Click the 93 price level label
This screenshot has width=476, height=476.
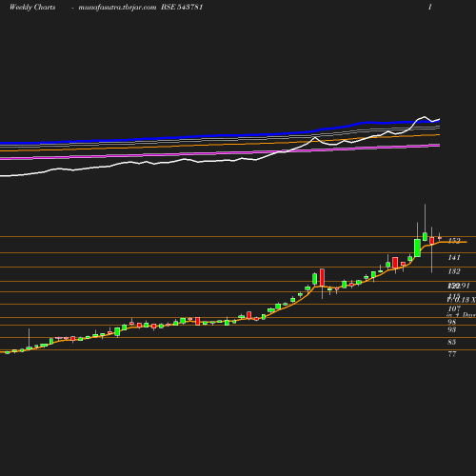pos(452,329)
